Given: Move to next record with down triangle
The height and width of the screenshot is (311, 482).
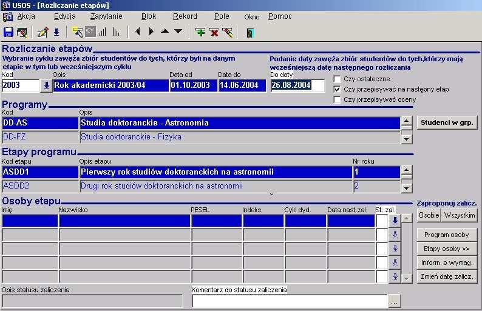Looking at the screenshot, I should [178, 31].
